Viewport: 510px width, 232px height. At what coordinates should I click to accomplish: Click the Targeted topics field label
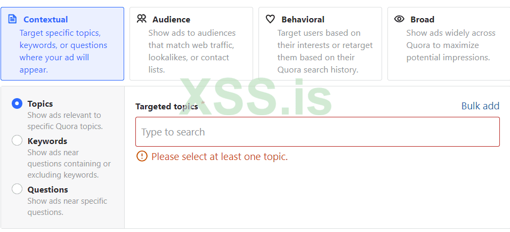pyautogui.click(x=166, y=107)
